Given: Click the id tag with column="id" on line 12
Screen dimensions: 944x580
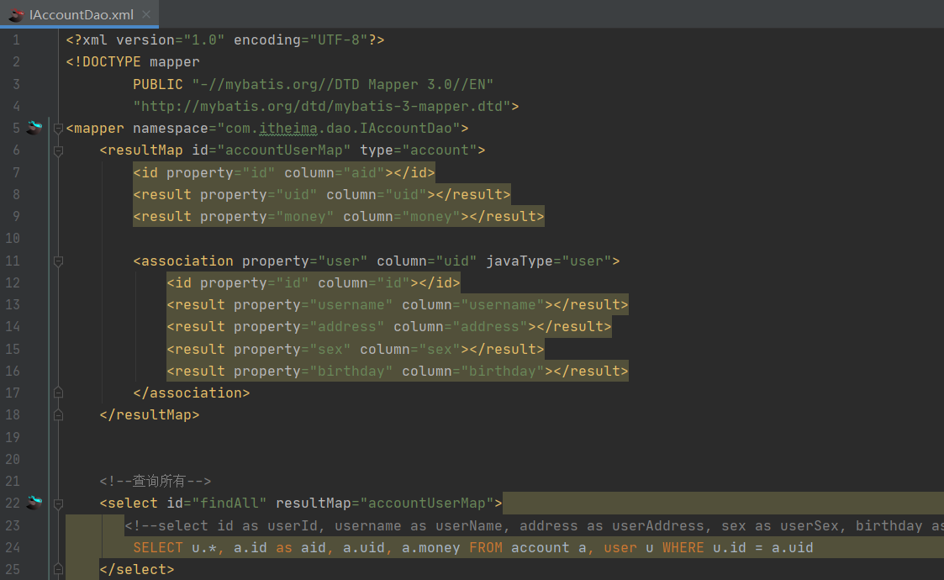Looking at the screenshot, I should [314, 282].
